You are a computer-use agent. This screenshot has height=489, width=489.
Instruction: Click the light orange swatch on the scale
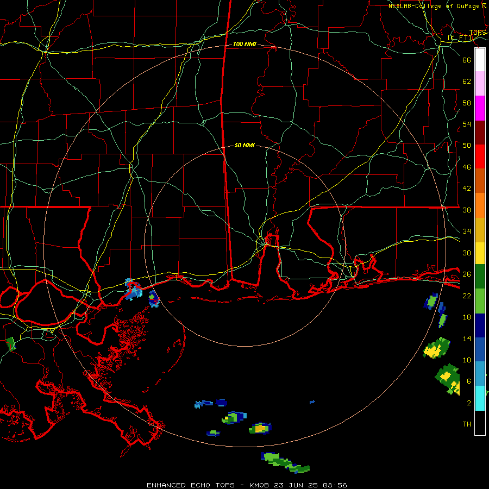coord(480,205)
